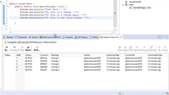Click the Committer column header

pos(135,55)
